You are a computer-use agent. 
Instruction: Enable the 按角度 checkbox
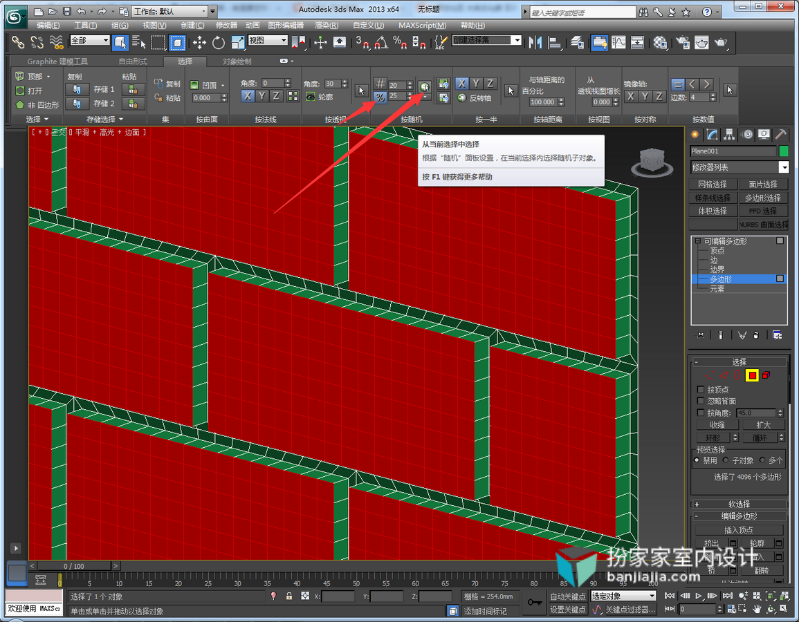pyautogui.click(x=701, y=413)
